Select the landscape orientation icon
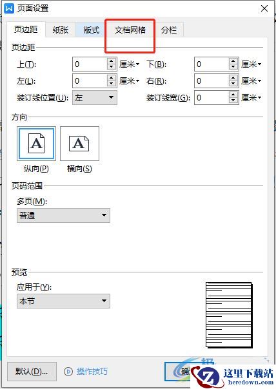 pos(79,144)
